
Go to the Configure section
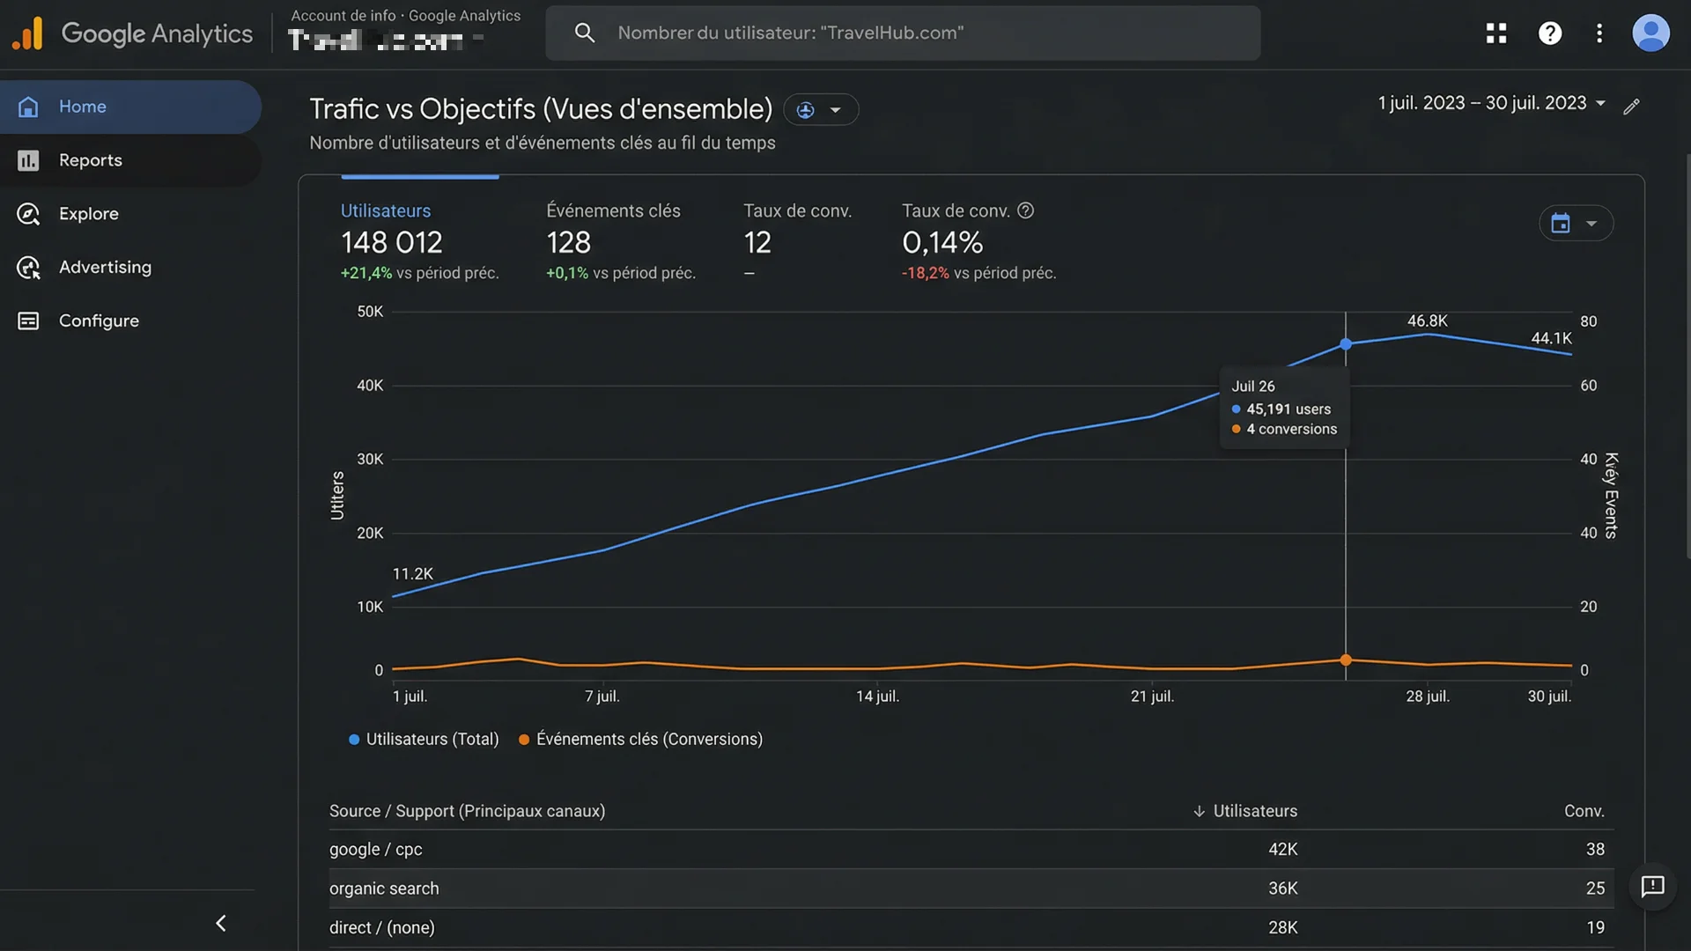pyautogui.click(x=99, y=321)
